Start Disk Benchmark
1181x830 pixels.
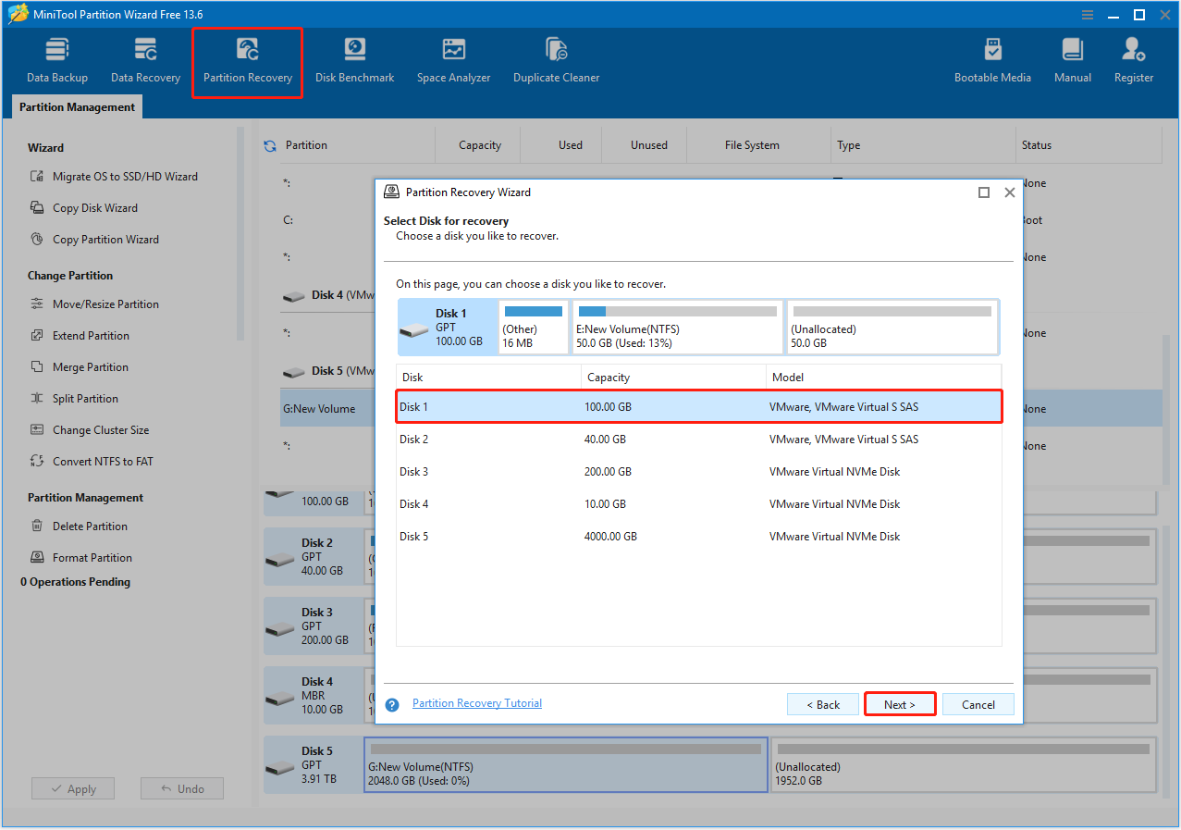[354, 57]
